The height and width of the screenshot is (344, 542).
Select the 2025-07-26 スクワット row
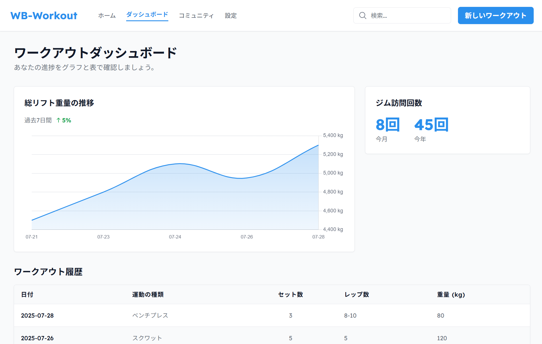tap(272, 338)
